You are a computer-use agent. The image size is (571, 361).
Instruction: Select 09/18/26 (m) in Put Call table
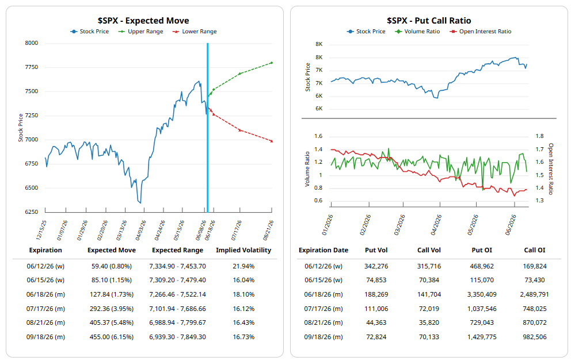[x=323, y=337]
